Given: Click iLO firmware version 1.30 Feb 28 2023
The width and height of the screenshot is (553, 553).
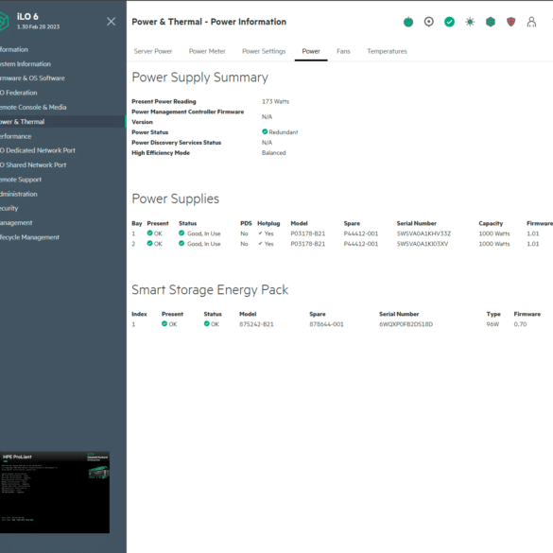Looking at the screenshot, I should (x=39, y=26).
